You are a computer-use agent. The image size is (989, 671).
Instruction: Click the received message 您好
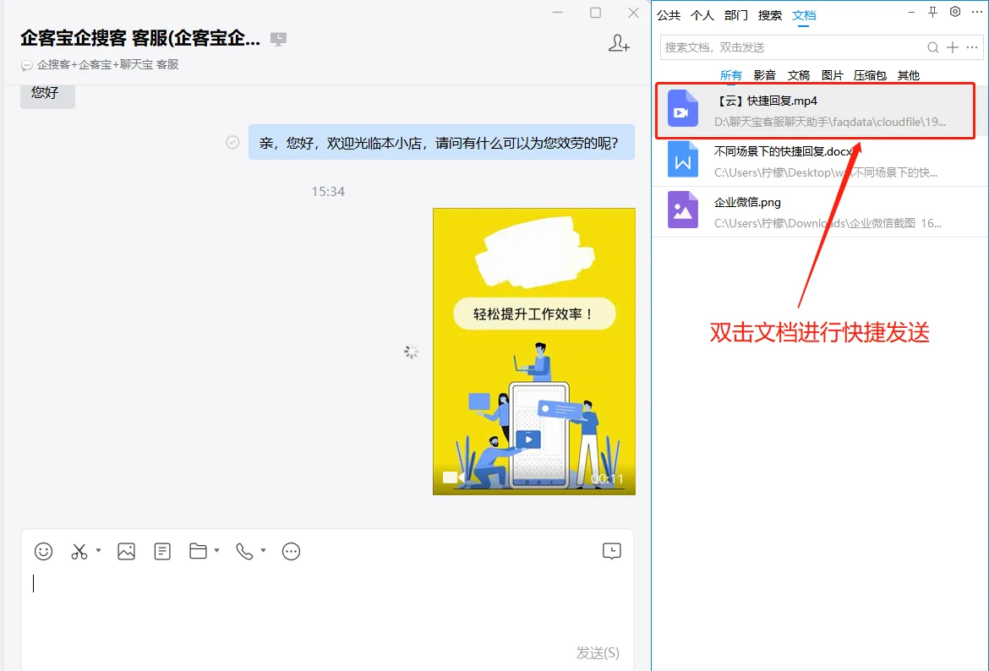(x=47, y=93)
